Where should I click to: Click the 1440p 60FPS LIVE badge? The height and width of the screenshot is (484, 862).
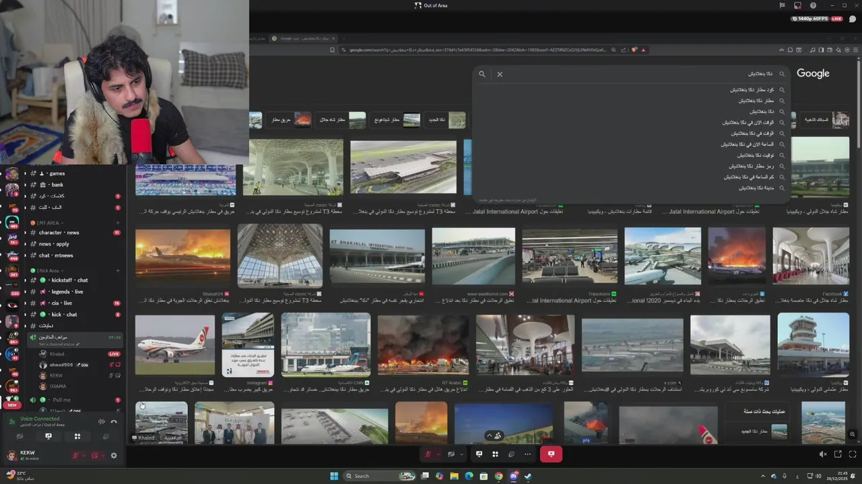[818, 19]
